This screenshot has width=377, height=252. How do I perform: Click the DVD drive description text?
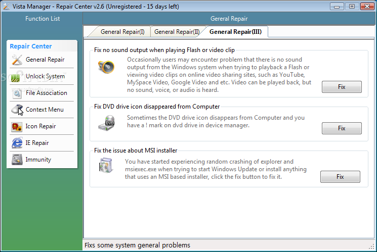216,121
